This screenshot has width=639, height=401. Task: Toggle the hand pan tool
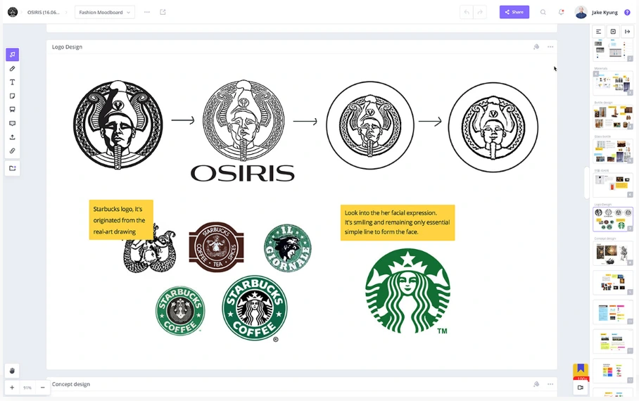(12, 371)
